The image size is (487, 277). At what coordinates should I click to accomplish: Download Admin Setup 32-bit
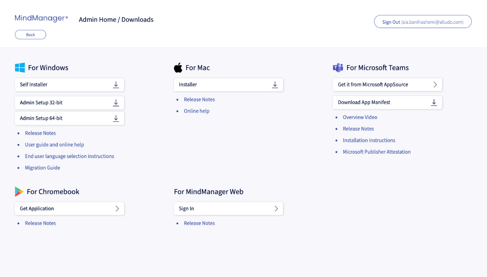[x=70, y=103]
